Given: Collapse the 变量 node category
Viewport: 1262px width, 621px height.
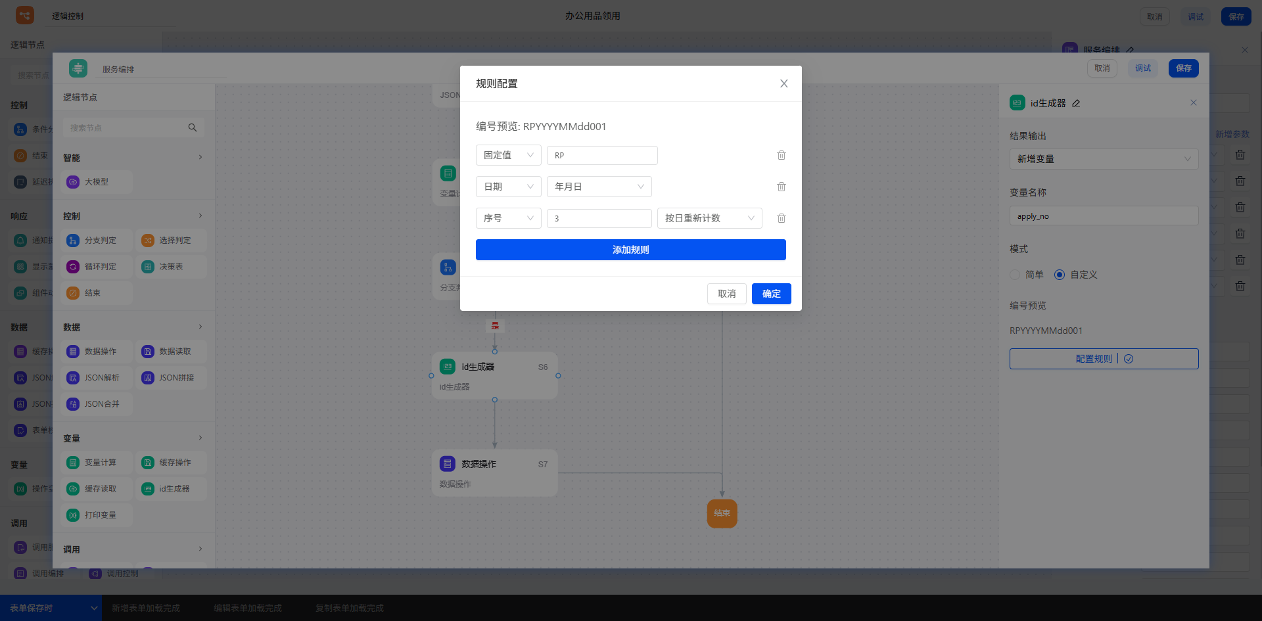Looking at the screenshot, I should point(200,438).
